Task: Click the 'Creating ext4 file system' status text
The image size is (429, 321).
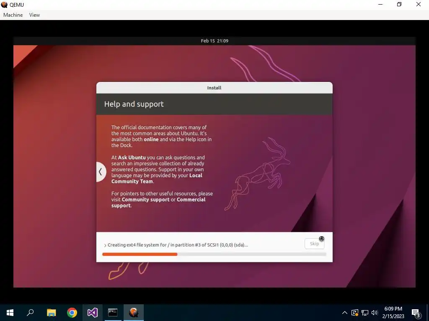Action: [x=178, y=245]
